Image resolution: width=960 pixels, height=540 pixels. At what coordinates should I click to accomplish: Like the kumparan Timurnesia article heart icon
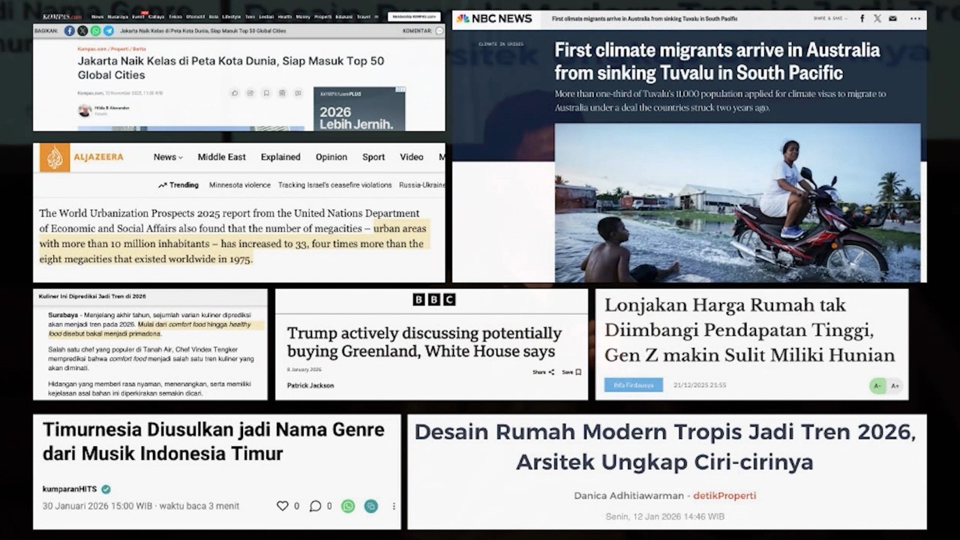pyautogui.click(x=283, y=506)
